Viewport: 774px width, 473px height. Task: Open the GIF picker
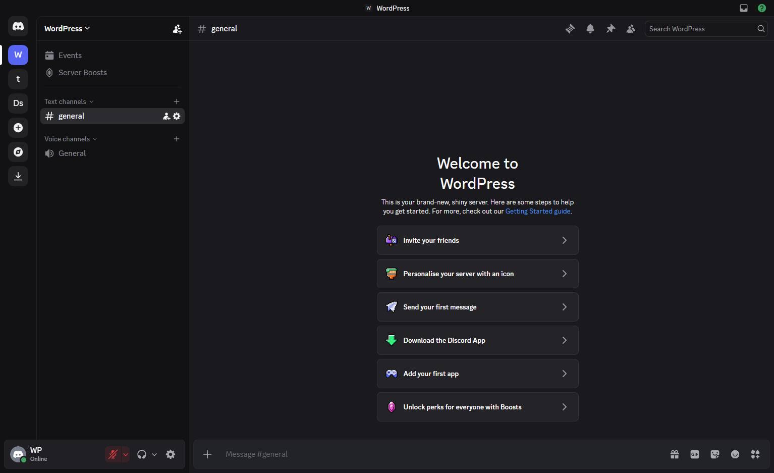click(x=695, y=454)
